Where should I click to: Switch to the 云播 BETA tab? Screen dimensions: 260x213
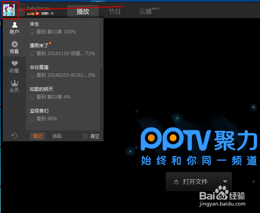click(x=149, y=11)
